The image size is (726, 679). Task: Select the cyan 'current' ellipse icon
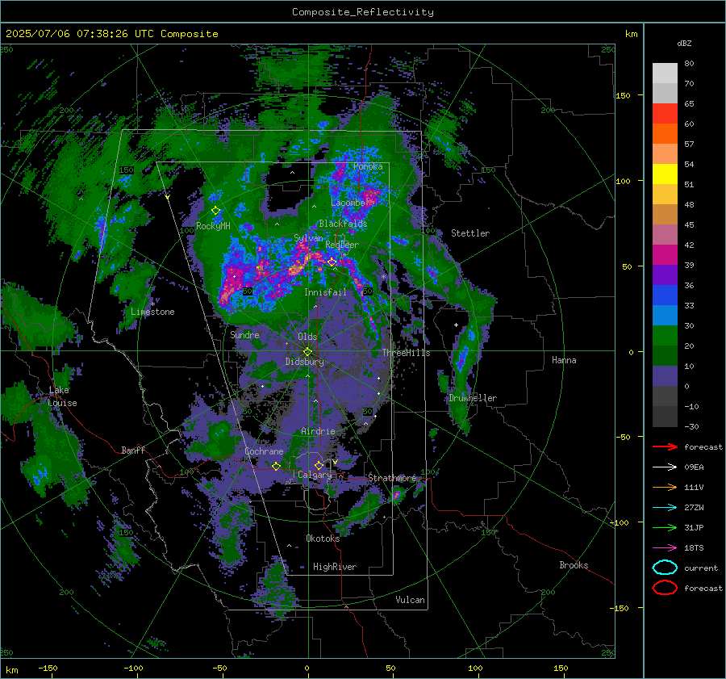665,568
